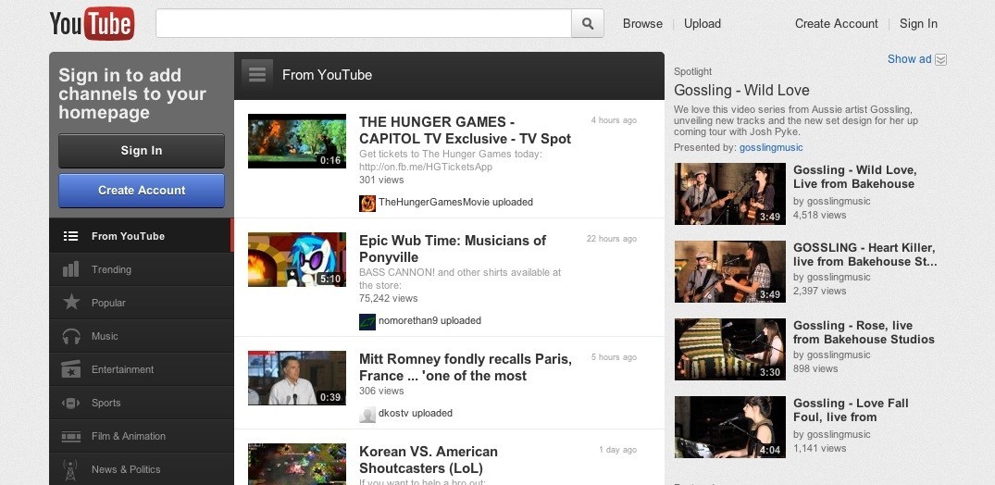Open Gossling - Wild Love, Live from Bakehouse title
Viewport: 995px width, 485px height.
(854, 177)
